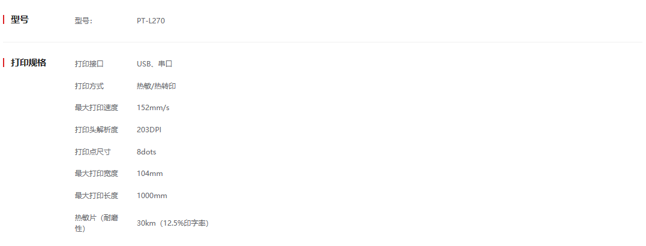Click the 打印头解析度 label
The width and height of the screenshot is (646, 246).
click(x=96, y=130)
